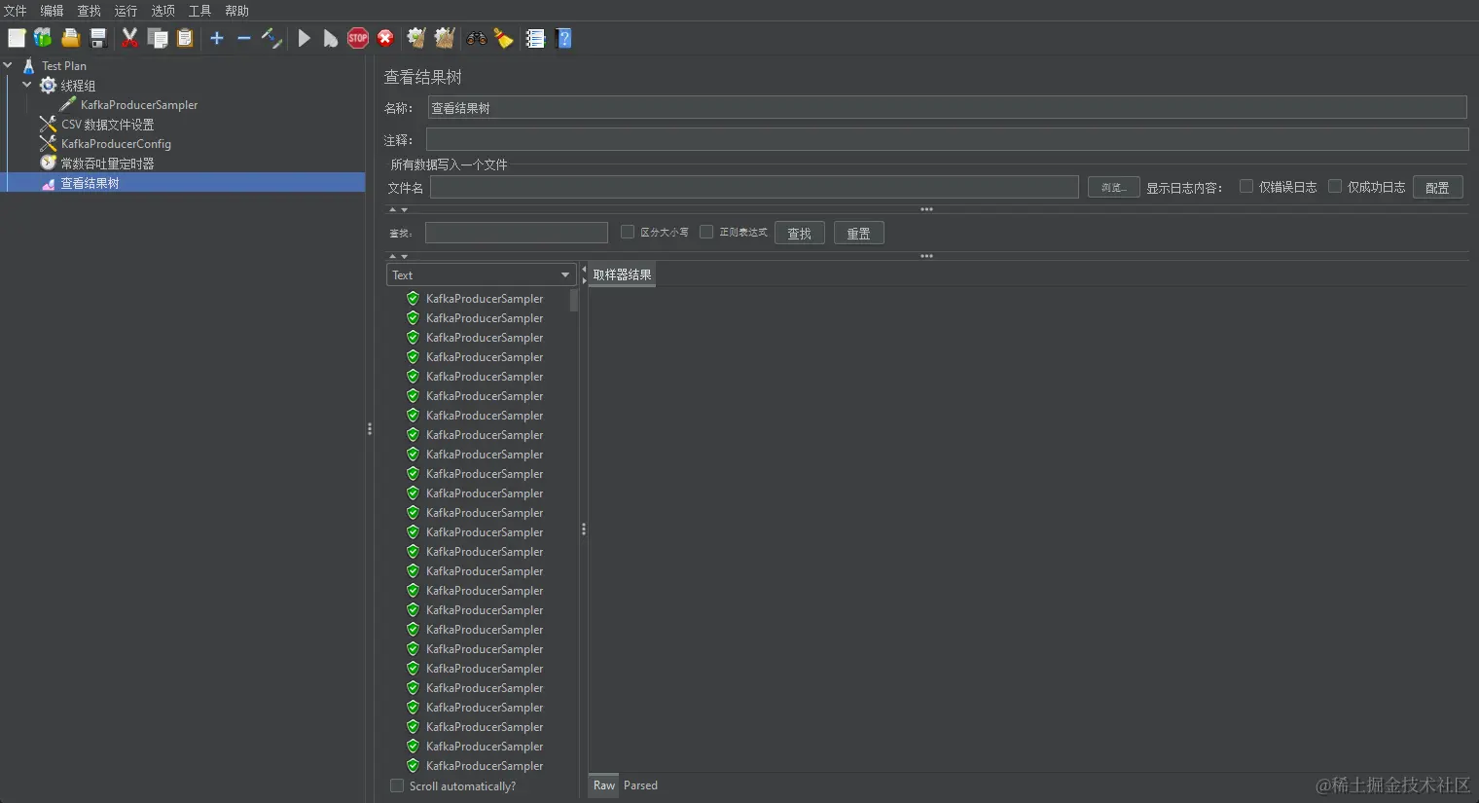This screenshot has height=803, width=1479.
Task: Click the 浏览 browse button
Action: tap(1113, 187)
